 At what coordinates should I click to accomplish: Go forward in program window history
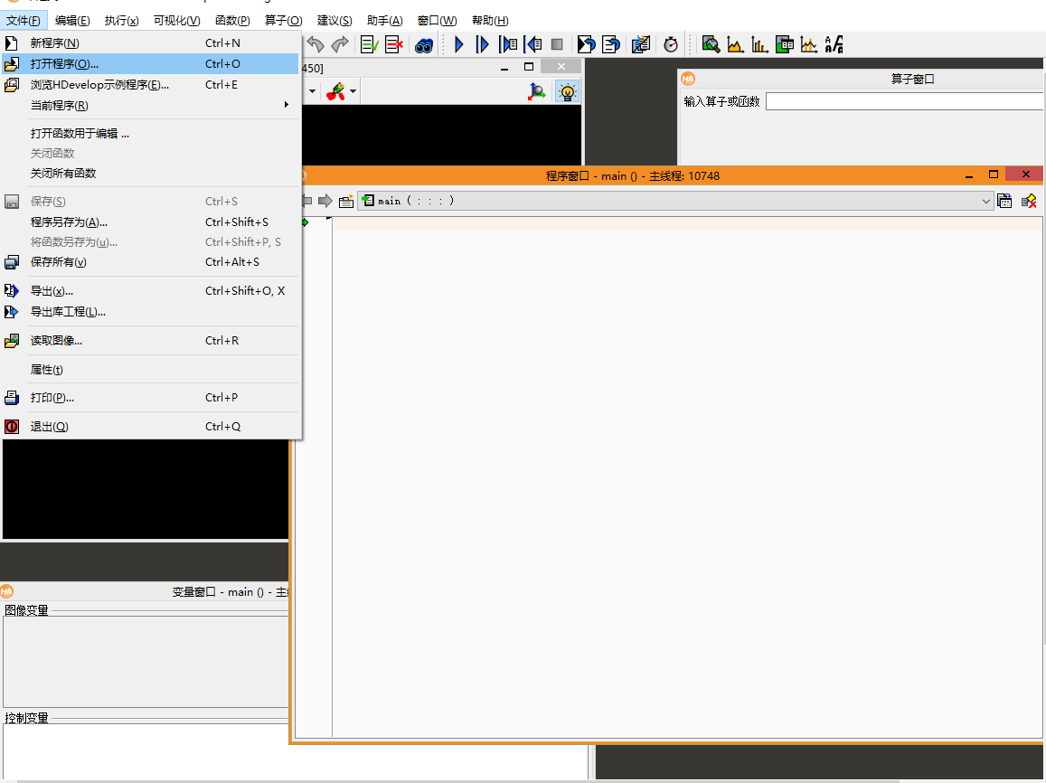[x=325, y=201]
